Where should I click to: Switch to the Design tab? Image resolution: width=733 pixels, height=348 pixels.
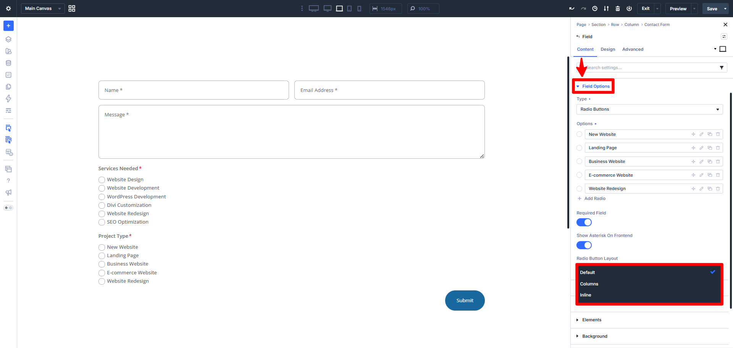[608, 49]
